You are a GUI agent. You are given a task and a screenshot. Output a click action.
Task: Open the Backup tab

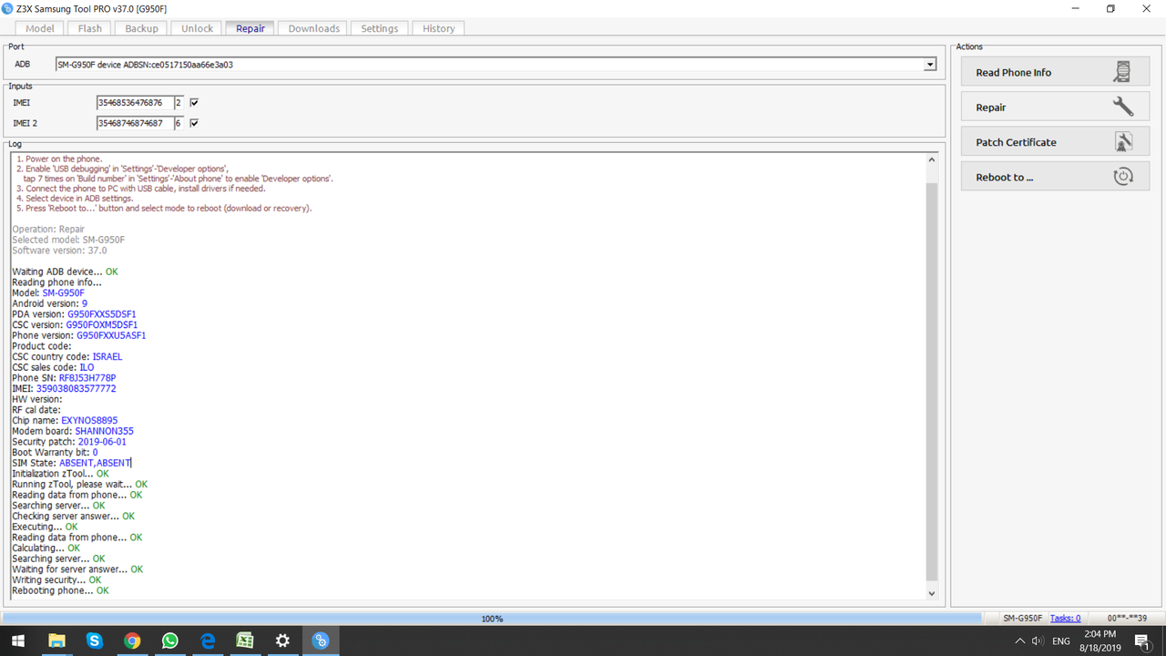[141, 28]
